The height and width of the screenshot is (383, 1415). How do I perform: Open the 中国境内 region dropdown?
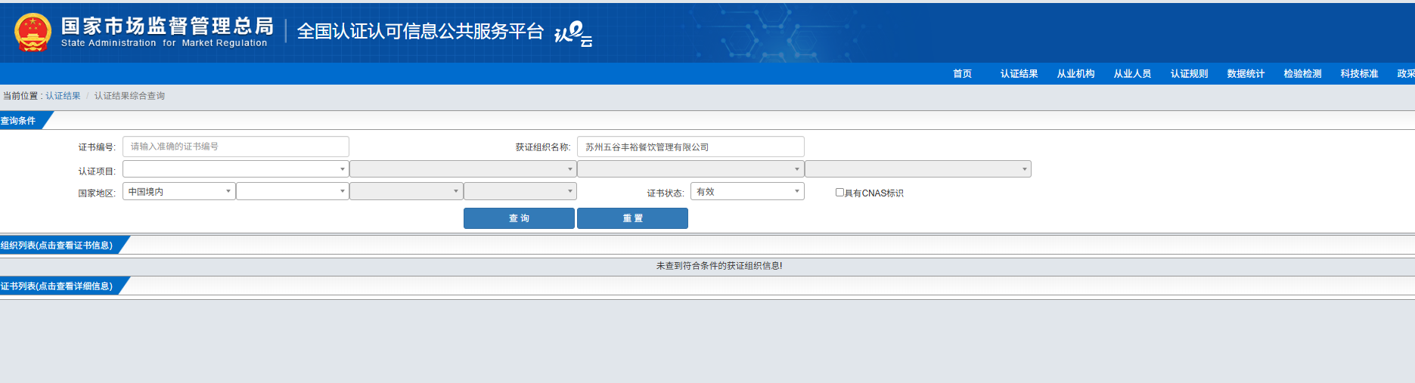pos(179,191)
